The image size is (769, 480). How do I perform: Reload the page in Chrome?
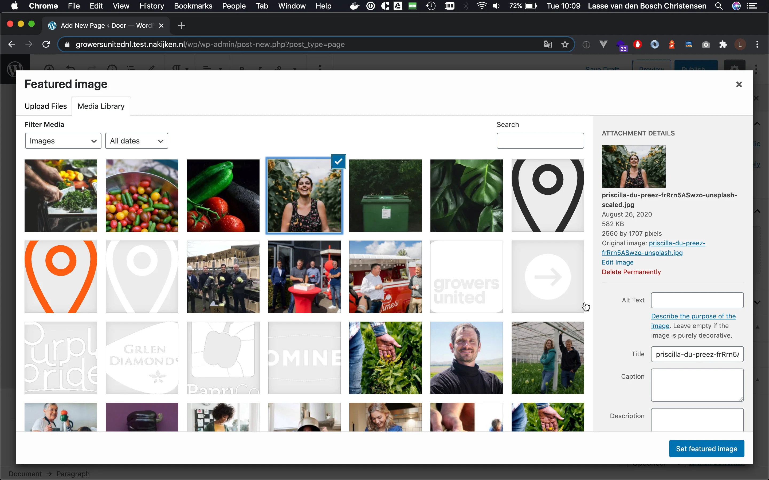tap(46, 45)
